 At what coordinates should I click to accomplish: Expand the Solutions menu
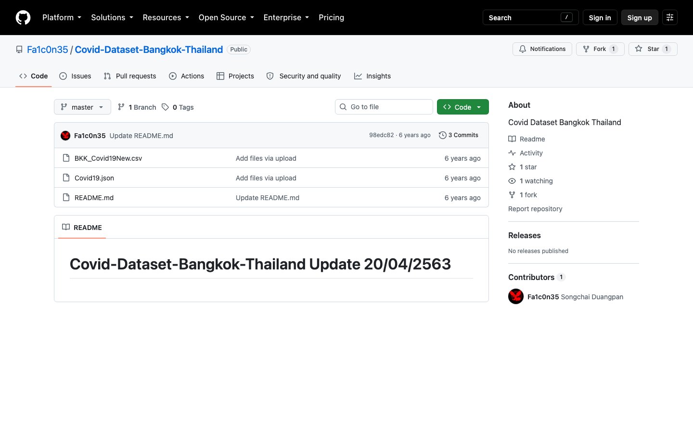tap(112, 17)
